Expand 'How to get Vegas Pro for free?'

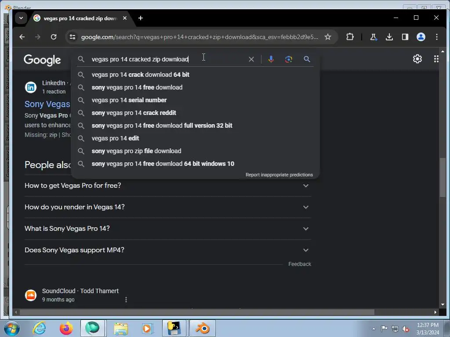(x=168, y=186)
